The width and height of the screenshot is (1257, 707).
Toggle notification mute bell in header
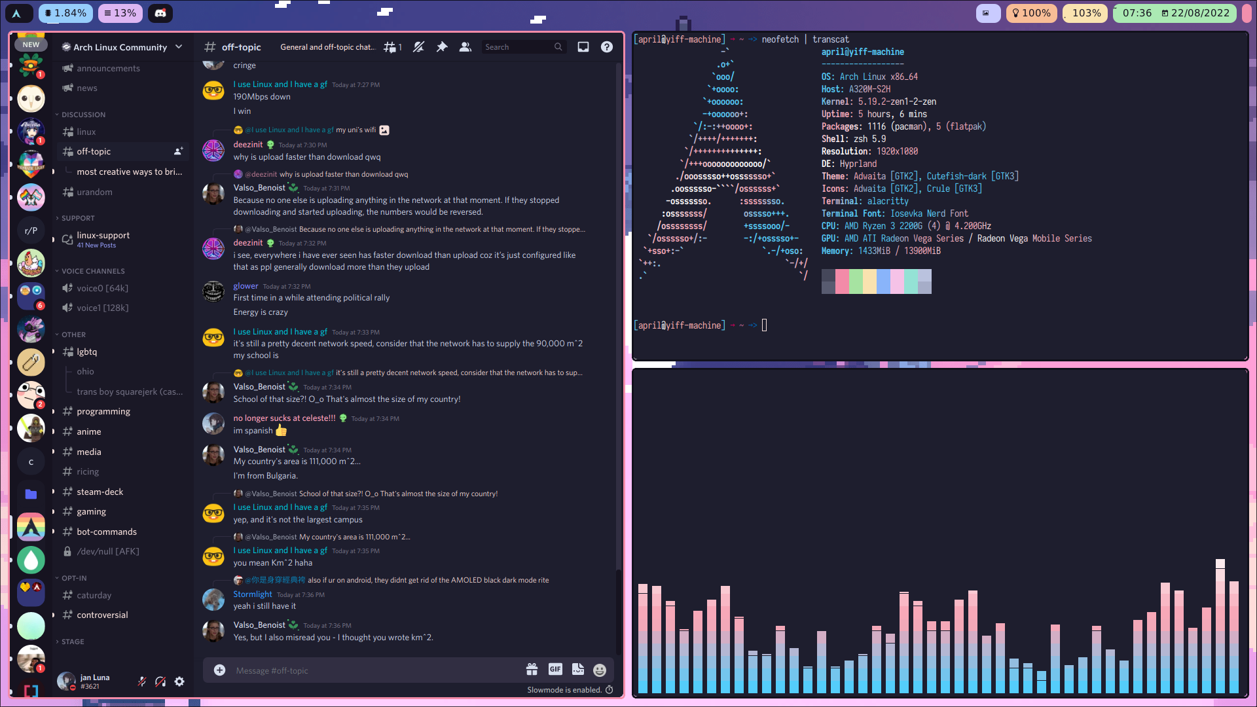(x=419, y=47)
